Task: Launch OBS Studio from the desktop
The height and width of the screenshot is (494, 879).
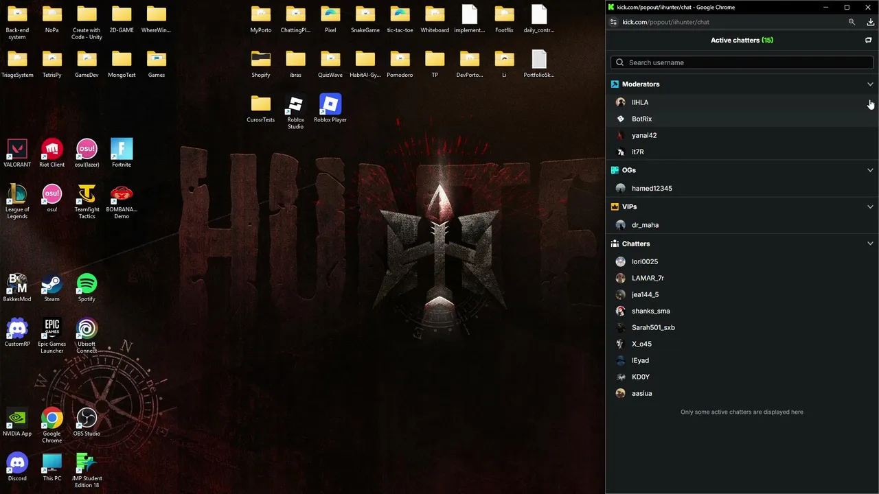Action: [87, 422]
